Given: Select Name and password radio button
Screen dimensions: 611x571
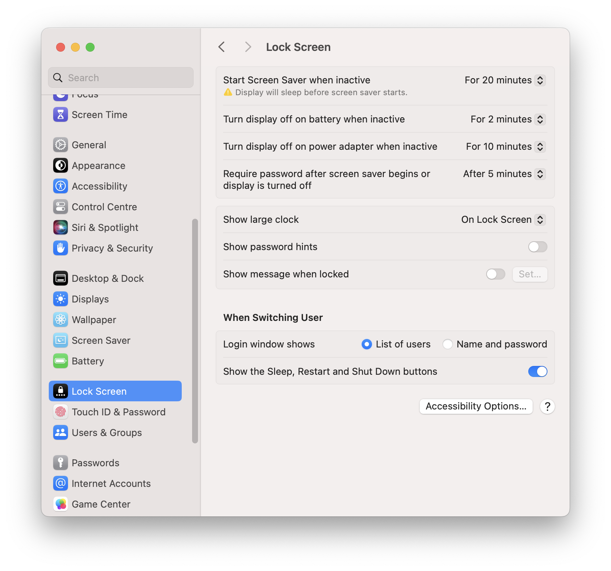Looking at the screenshot, I should [448, 344].
